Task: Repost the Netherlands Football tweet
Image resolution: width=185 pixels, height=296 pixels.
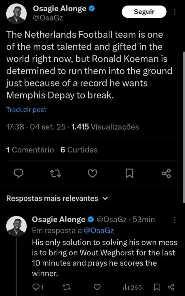Action: pyautogui.click(x=55, y=173)
